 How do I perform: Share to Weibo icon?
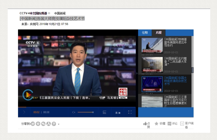(x=33, y=124)
